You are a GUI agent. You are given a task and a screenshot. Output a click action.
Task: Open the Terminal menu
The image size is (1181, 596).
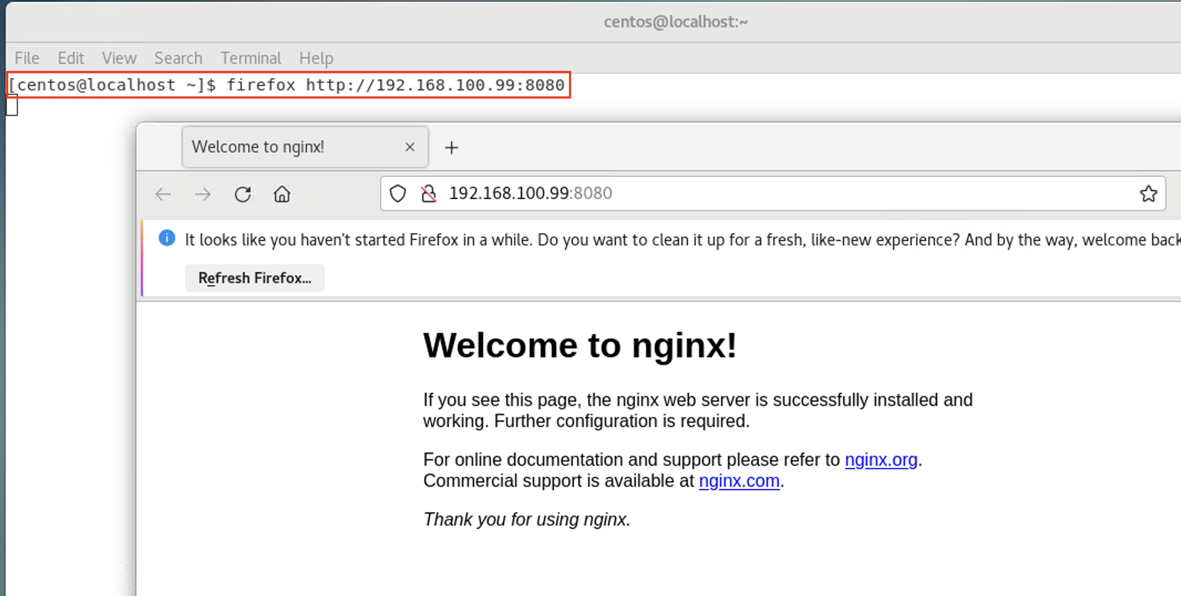[251, 58]
